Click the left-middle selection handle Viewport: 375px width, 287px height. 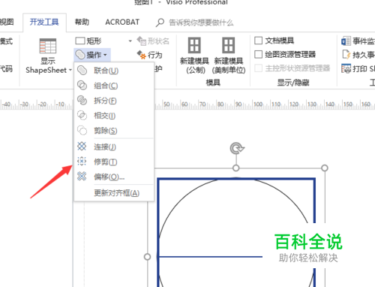coord(148,257)
